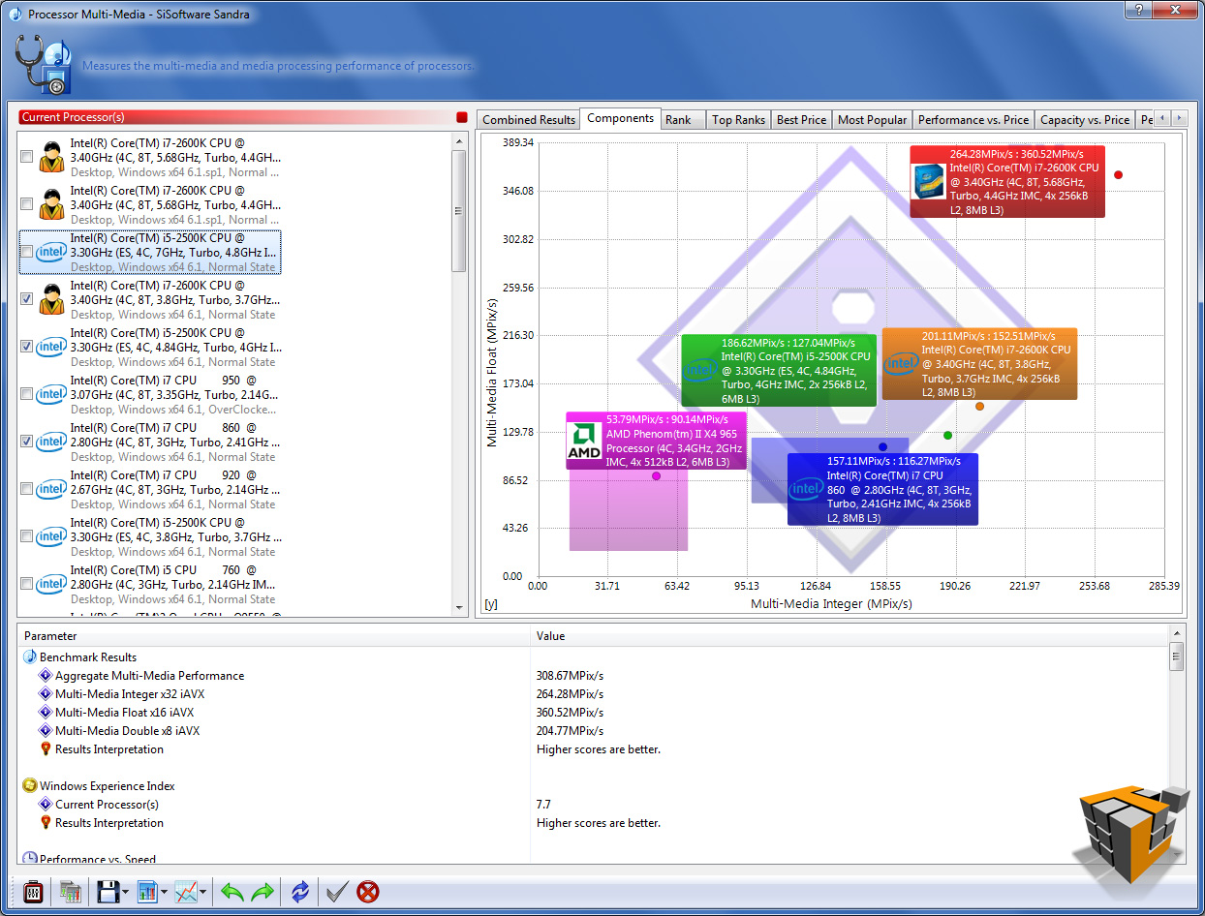Click the processor list scrollbar up arrow
This screenshot has width=1205, height=916.
pyautogui.click(x=460, y=140)
